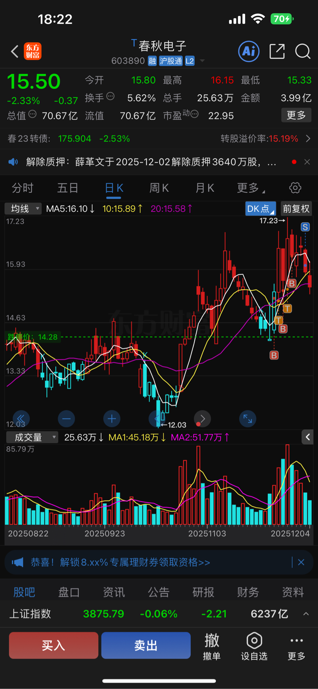Open the 股吧 tab
Image resolution: width=318 pixels, height=689 pixels.
24,592
